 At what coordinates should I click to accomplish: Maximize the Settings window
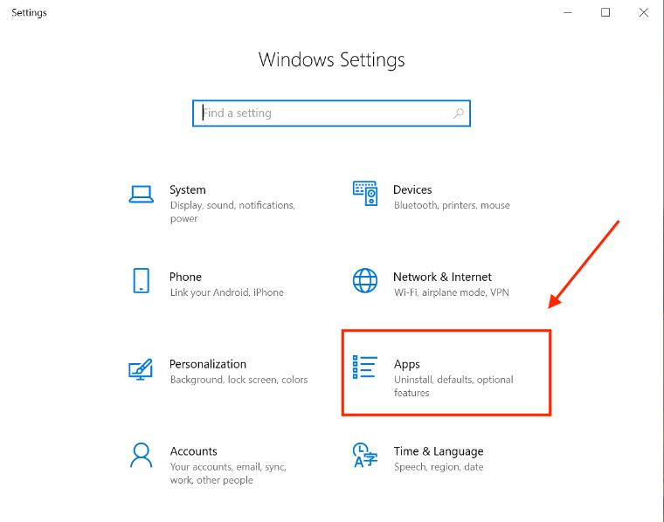(x=605, y=13)
